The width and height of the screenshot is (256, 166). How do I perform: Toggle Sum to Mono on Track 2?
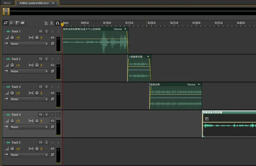(52, 65)
